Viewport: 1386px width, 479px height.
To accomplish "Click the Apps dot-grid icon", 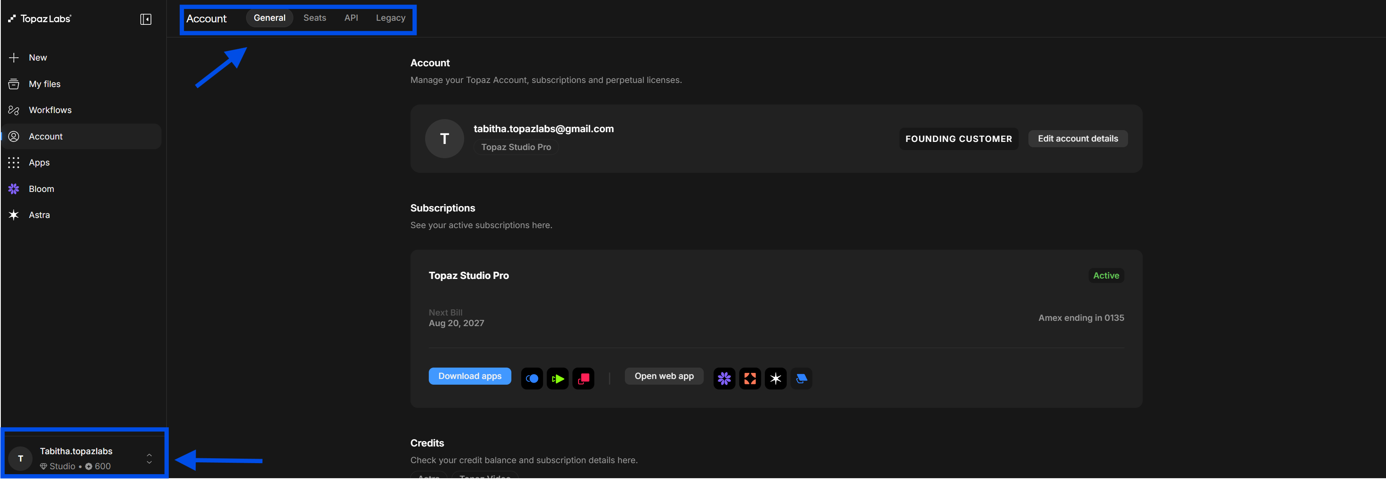I will point(14,162).
